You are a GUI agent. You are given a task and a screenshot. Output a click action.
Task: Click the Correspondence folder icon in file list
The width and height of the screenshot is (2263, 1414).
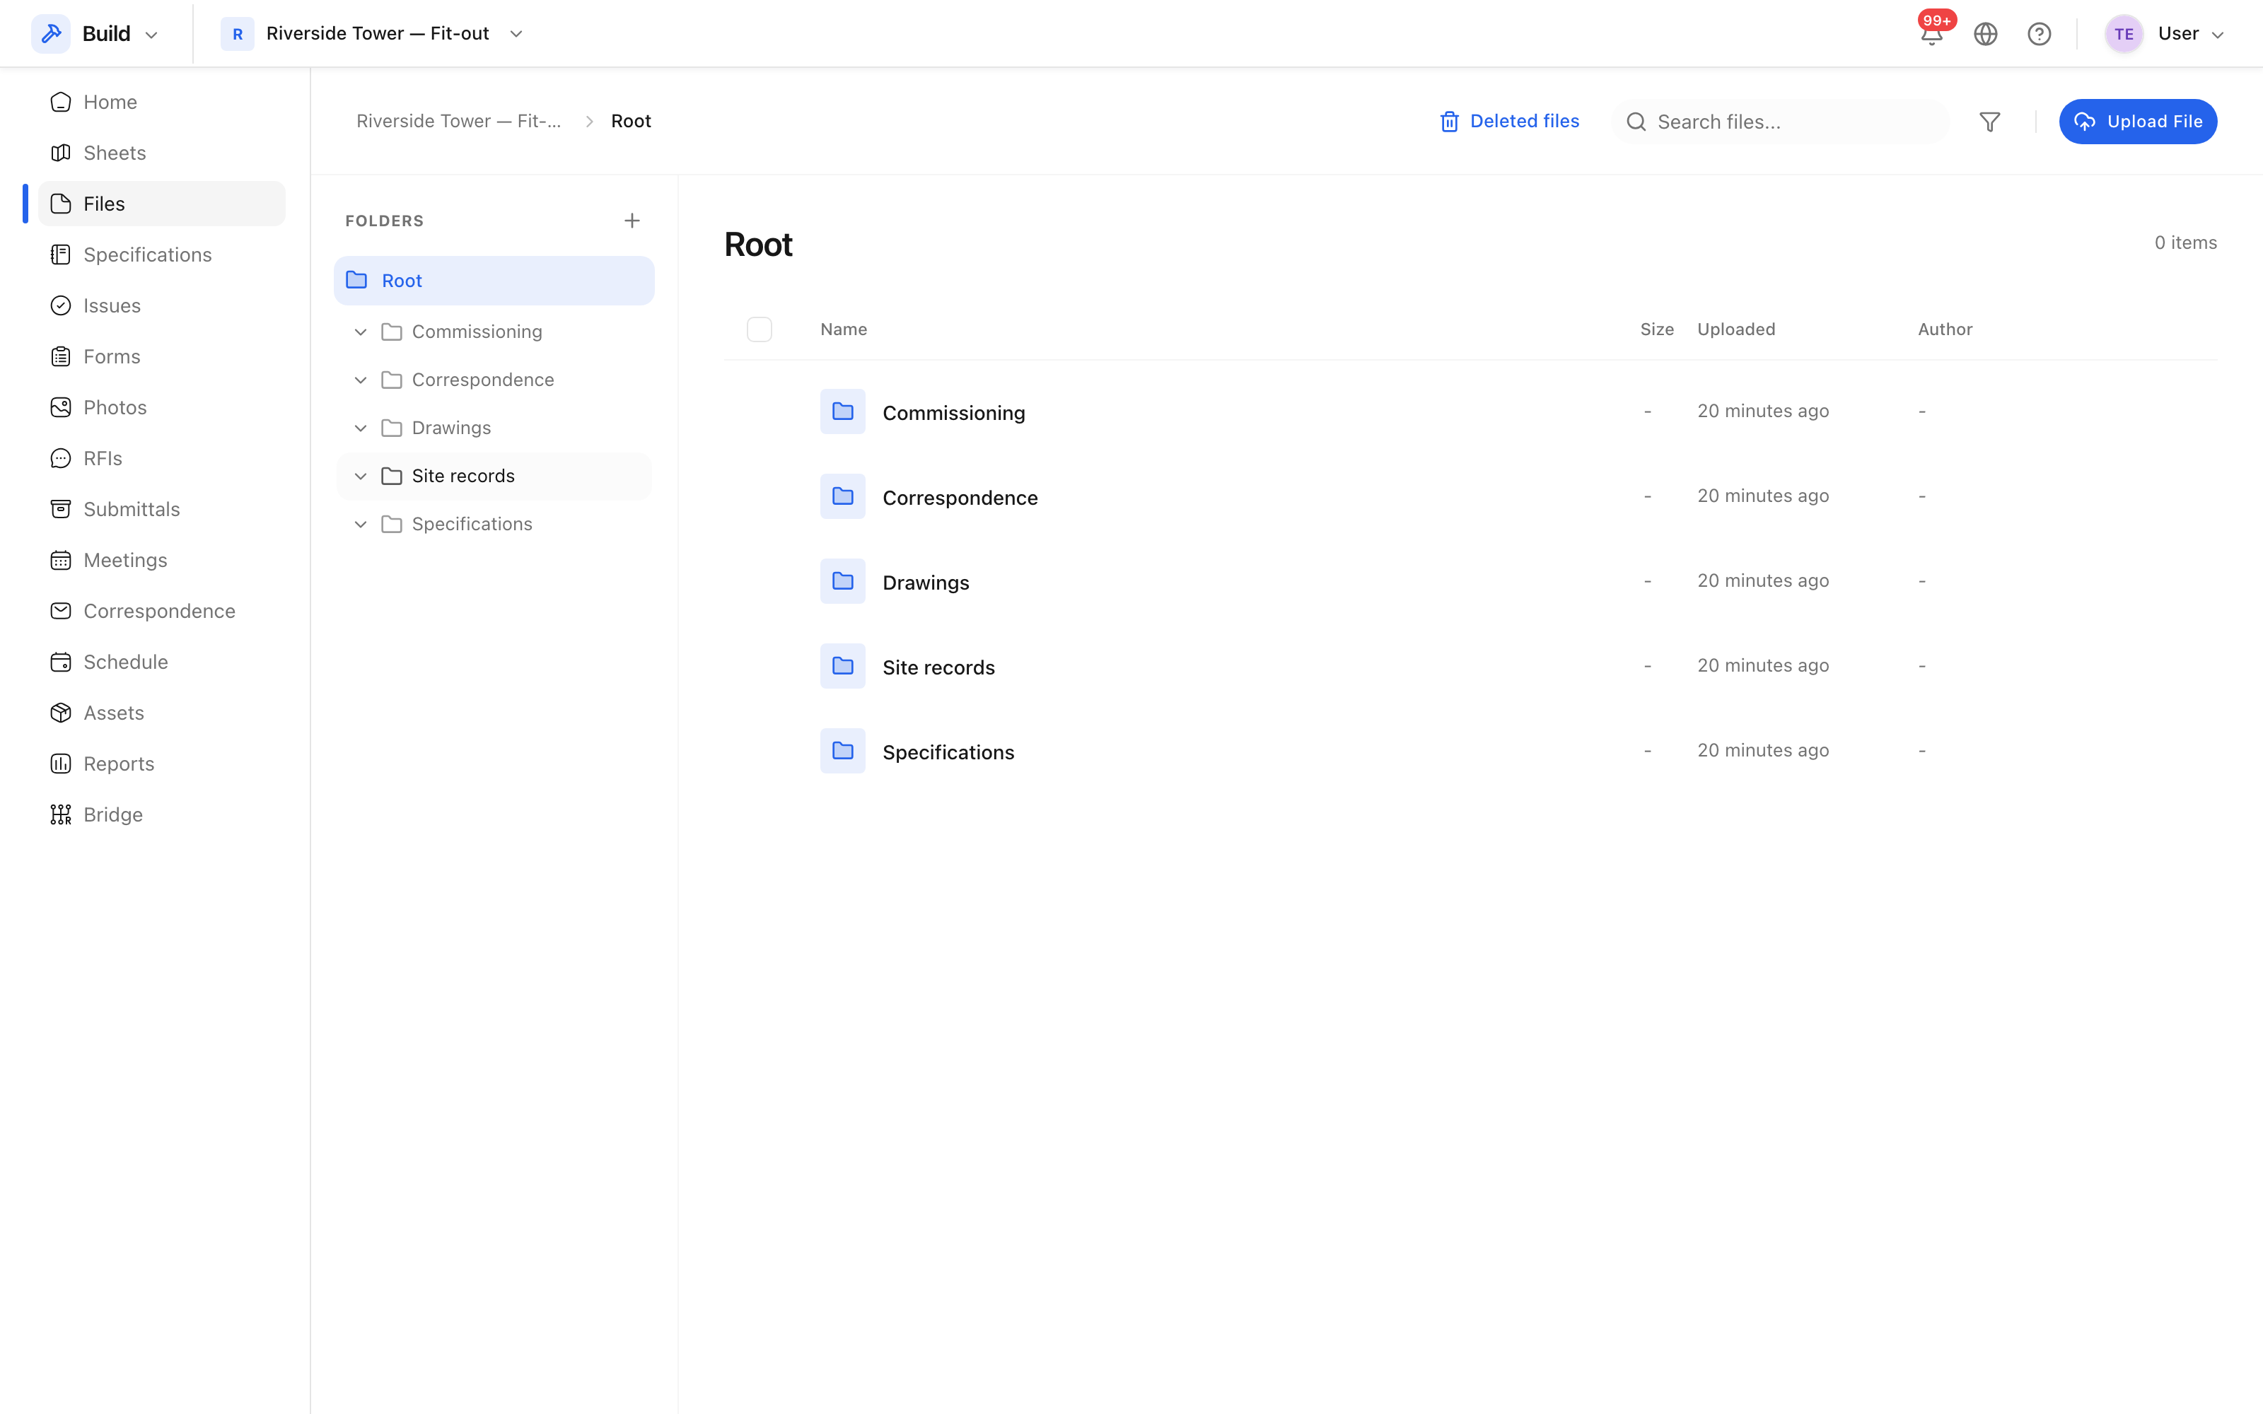842,496
